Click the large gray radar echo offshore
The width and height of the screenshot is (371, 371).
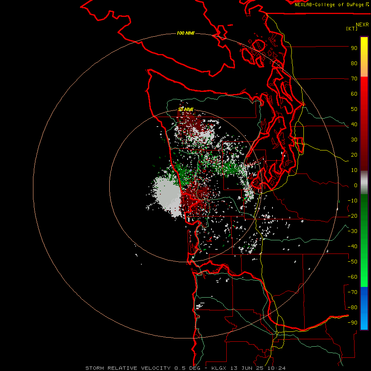click(x=167, y=195)
